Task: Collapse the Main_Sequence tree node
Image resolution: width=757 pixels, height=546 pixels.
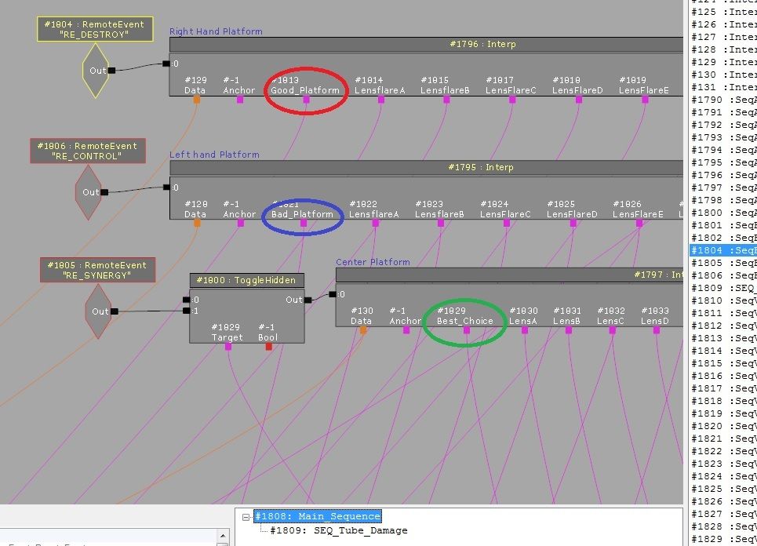Action: 246,517
